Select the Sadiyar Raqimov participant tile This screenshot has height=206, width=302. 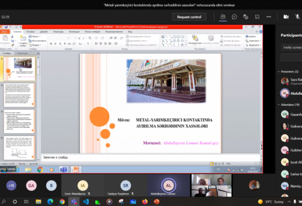tap(126, 186)
